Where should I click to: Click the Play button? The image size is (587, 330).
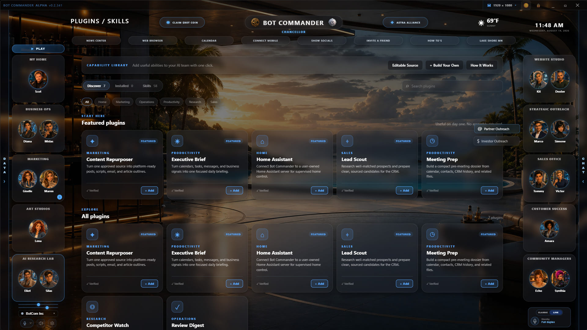38,49
